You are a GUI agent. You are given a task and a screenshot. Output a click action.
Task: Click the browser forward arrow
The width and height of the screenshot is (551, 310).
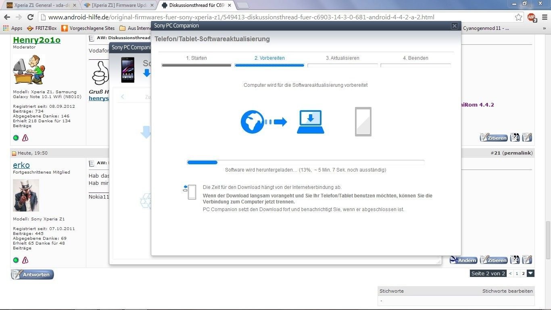tap(19, 17)
